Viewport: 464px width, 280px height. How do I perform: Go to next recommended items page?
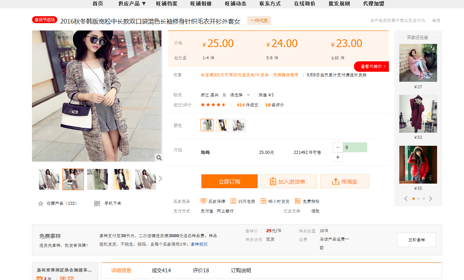coord(430,199)
